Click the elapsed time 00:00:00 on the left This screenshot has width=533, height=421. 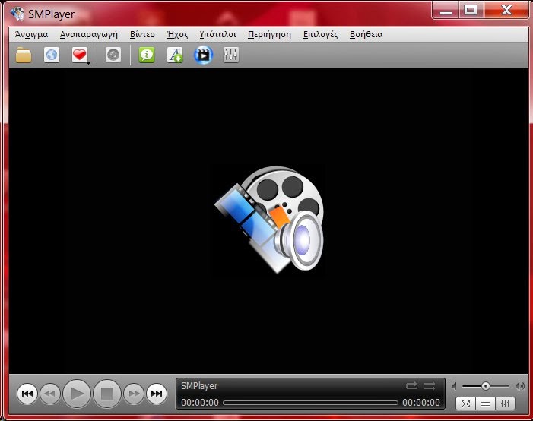pyautogui.click(x=200, y=403)
